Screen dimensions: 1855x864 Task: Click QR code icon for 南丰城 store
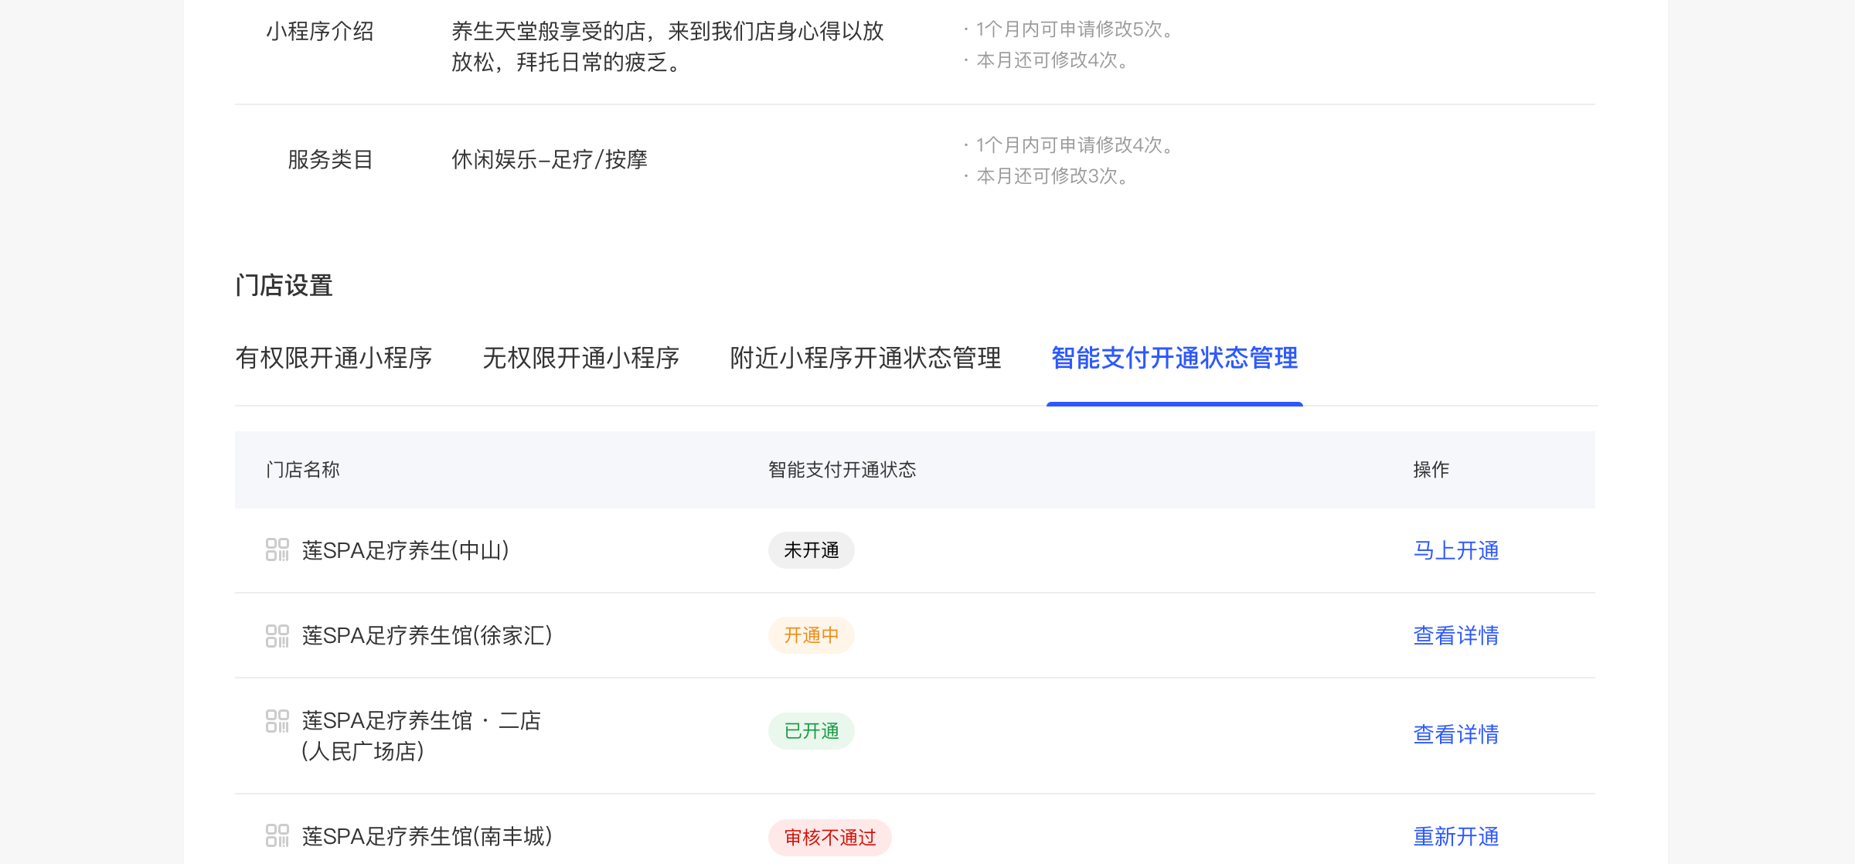277,835
